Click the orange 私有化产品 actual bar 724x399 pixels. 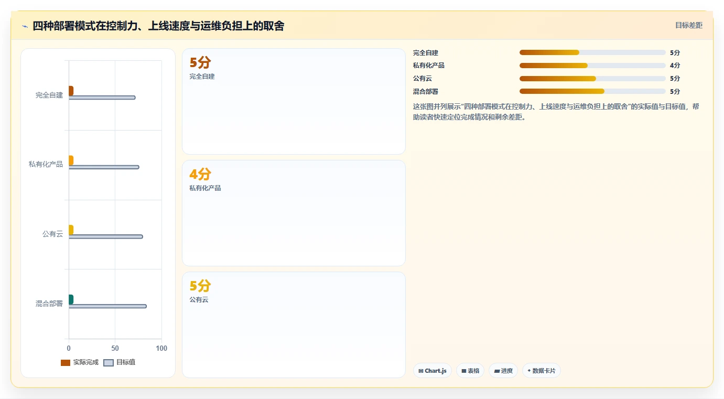click(71, 160)
